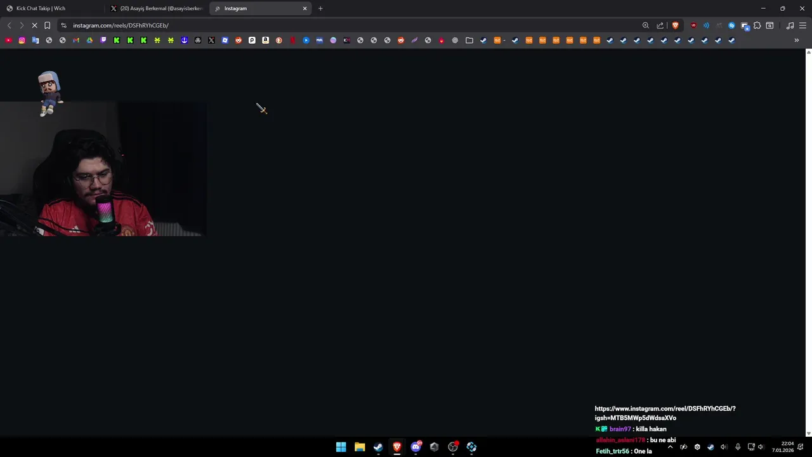Open the DuckDuckGo bookmark
Image resolution: width=812 pixels, height=457 pixels.
point(278,40)
